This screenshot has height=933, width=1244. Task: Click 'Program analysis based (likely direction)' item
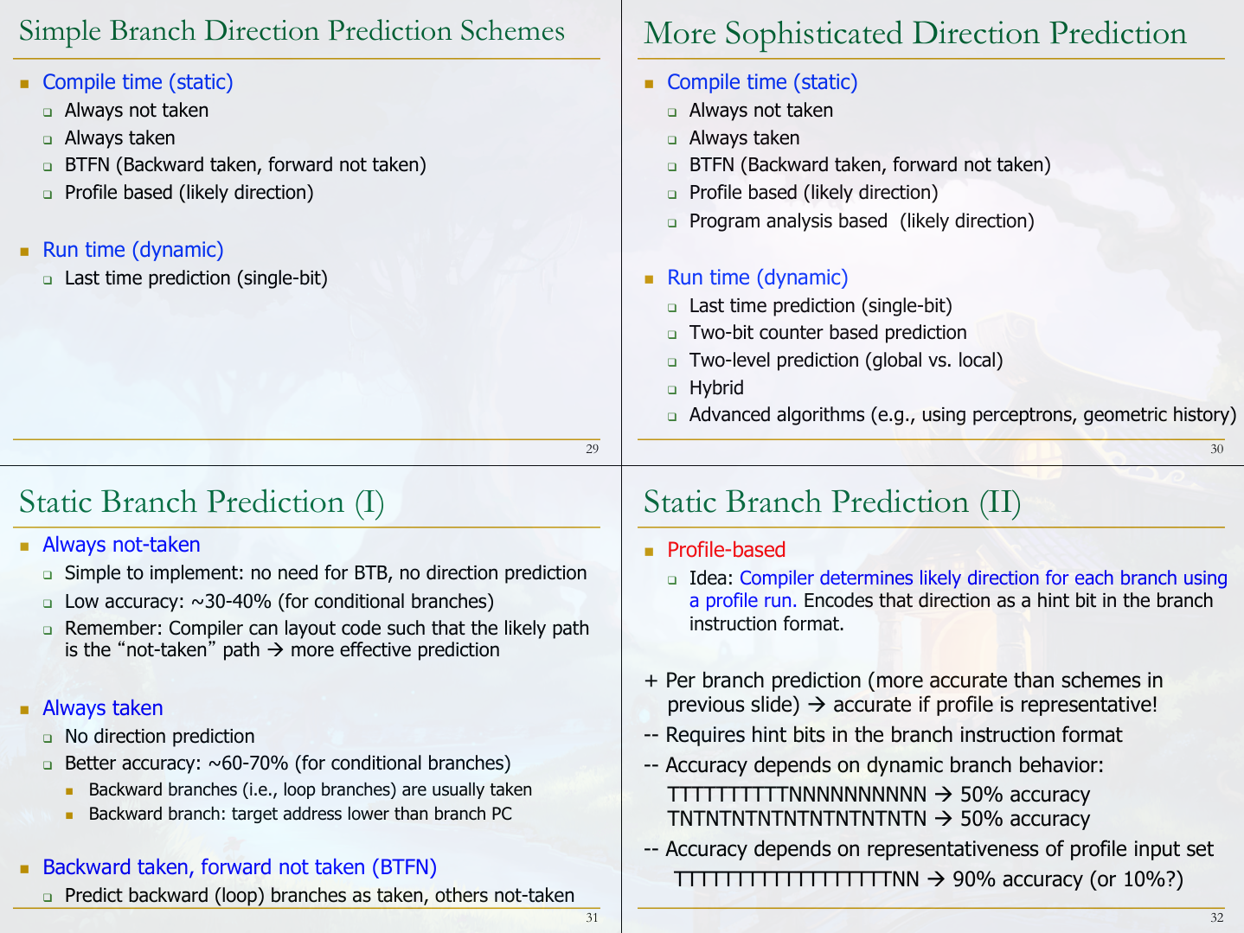pyautogui.click(x=861, y=221)
